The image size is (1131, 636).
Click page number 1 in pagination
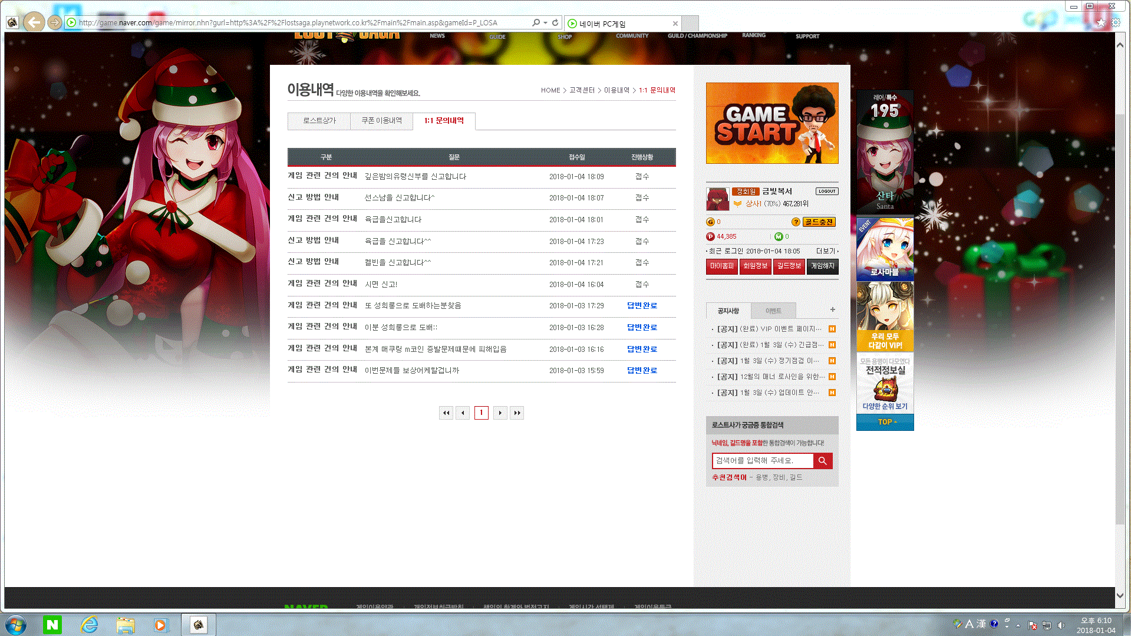(482, 413)
